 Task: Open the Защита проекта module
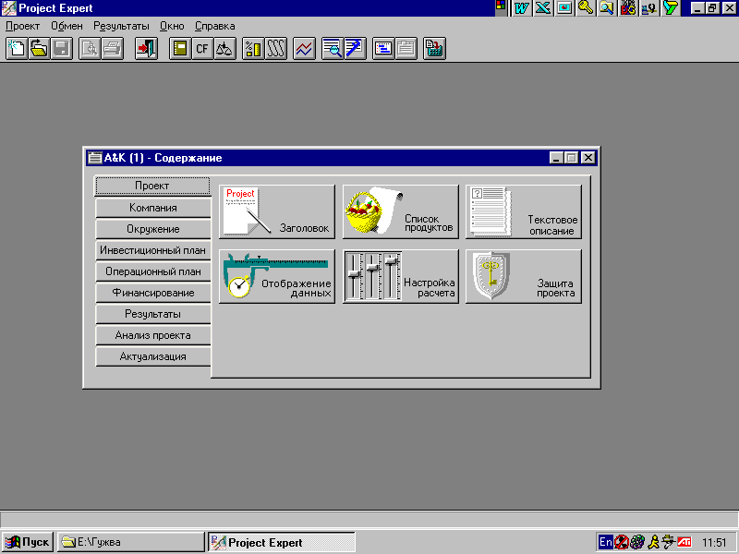coord(524,276)
